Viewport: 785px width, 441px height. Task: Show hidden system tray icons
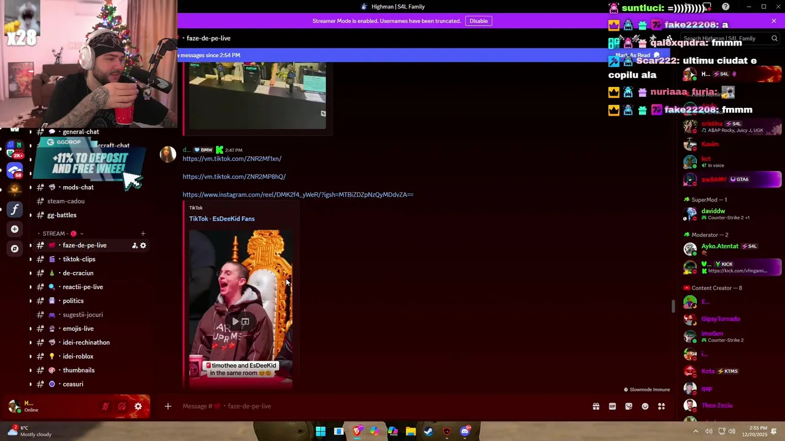(x=695, y=432)
